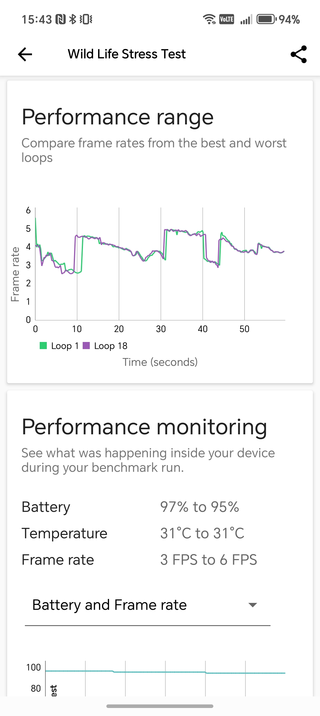Tap the green Loop 1 legend swatch
Screen dimensions: 320x716
click(x=43, y=346)
